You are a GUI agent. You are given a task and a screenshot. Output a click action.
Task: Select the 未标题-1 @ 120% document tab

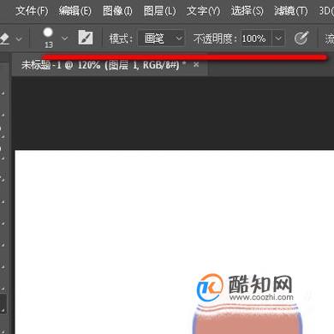[x=100, y=65]
